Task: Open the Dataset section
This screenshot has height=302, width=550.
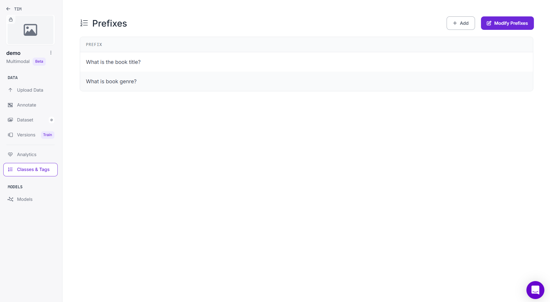Action: click(x=25, y=120)
